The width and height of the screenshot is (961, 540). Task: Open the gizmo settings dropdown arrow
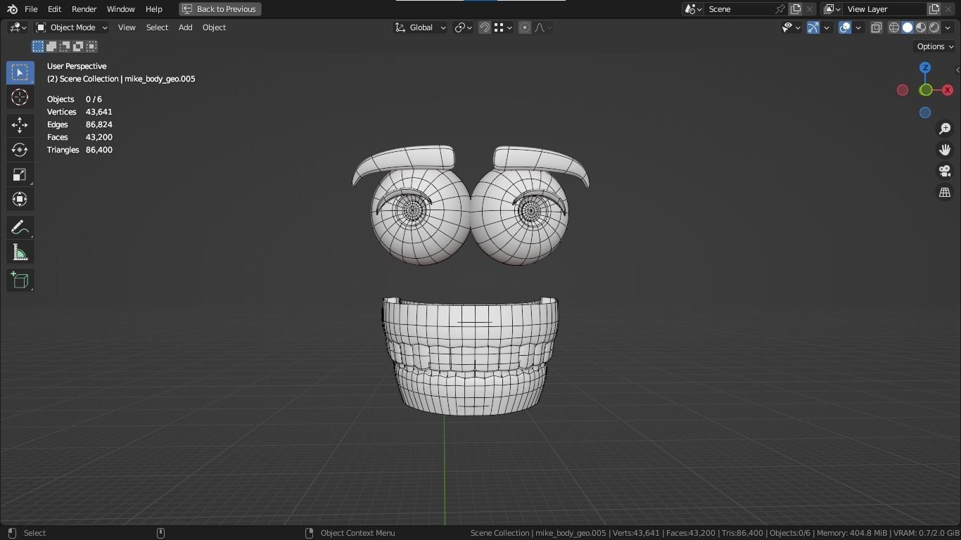click(x=827, y=27)
